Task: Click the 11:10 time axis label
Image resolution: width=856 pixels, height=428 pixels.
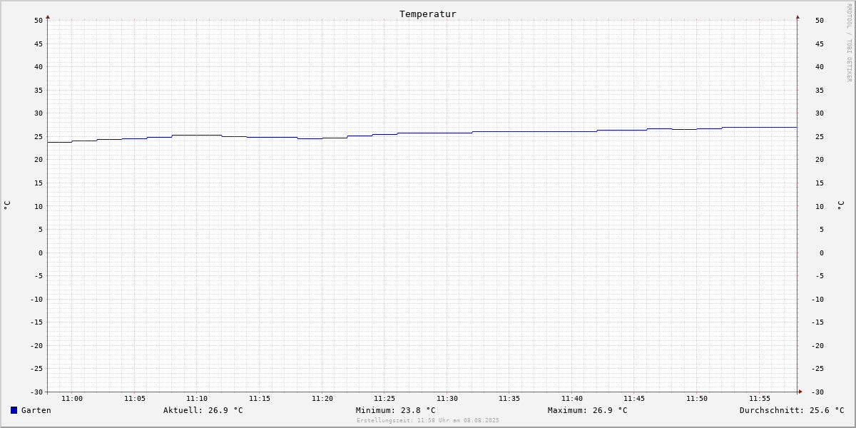Action: pyautogui.click(x=197, y=399)
